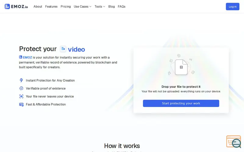
Task: Click "Drop your file to protect it" label
Action: [181, 87]
